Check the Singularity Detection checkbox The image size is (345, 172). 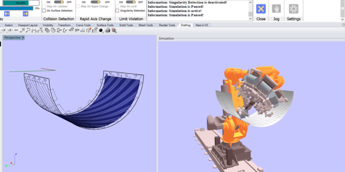pyautogui.click(x=117, y=11)
